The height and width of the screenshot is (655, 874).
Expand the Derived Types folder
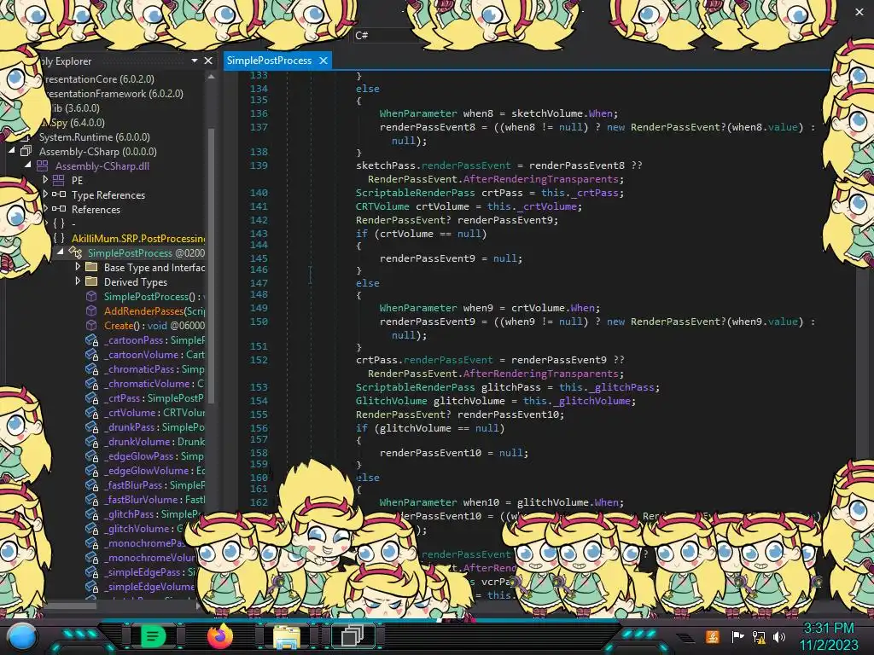pyautogui.click(x=78, y=281)
